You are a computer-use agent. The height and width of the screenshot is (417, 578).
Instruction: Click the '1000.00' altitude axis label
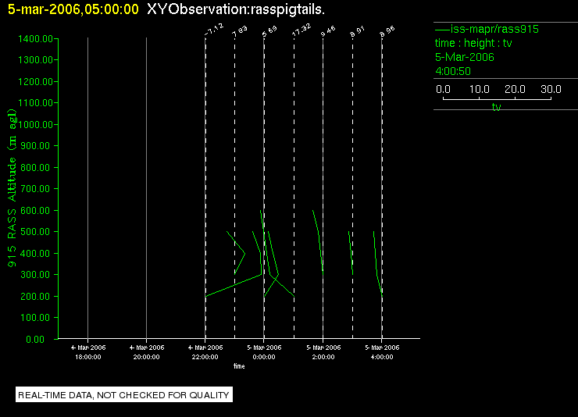click(35, 124)
